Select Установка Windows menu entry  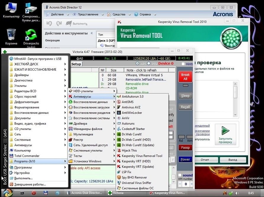click(92, 161)
